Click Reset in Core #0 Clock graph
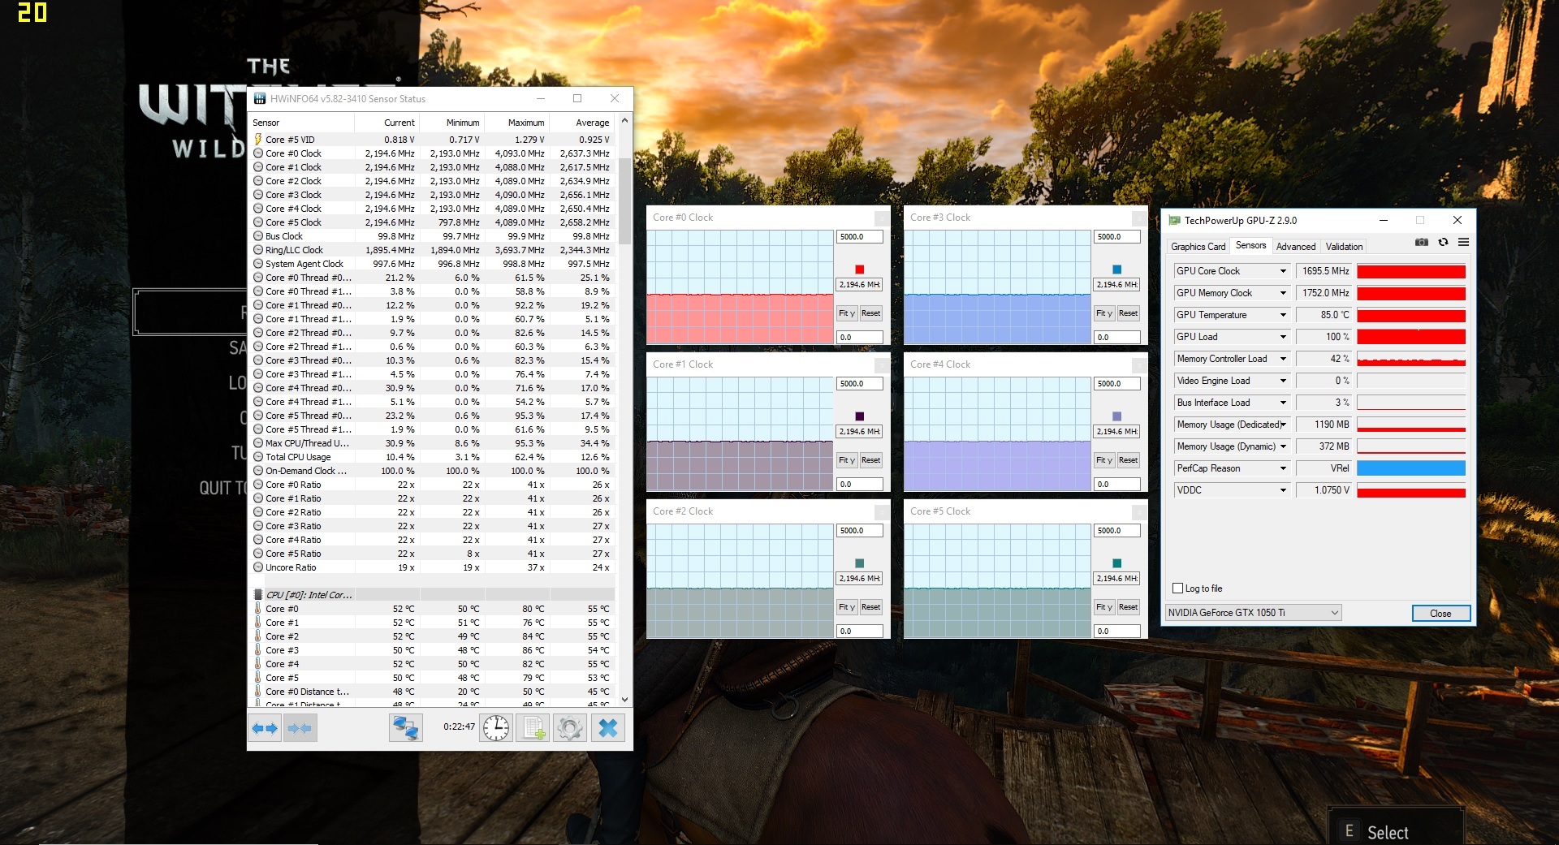Viewport: 1559px width, 845px height. click(x=870, y=313)
